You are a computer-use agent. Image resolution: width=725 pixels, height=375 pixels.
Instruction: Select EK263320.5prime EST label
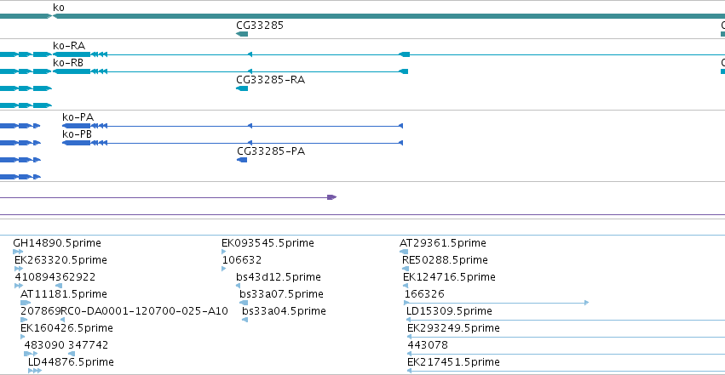coord(60,260)
